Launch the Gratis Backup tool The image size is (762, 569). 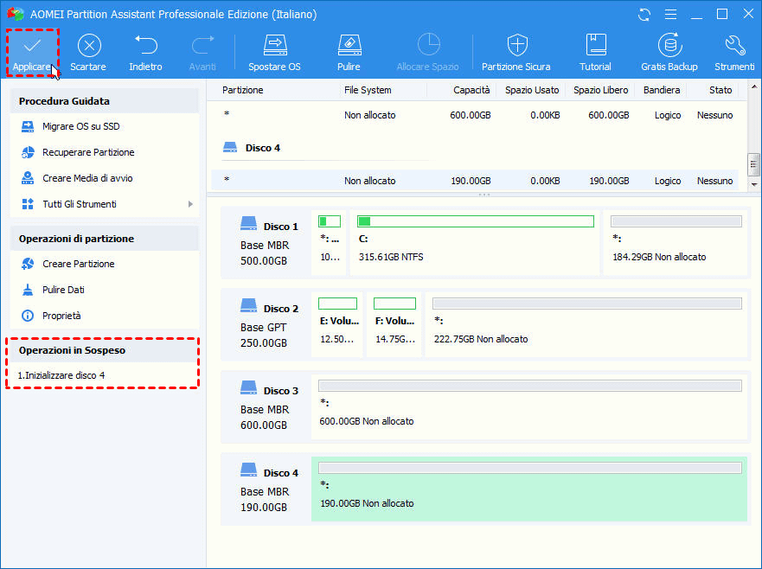pos(669,46)
